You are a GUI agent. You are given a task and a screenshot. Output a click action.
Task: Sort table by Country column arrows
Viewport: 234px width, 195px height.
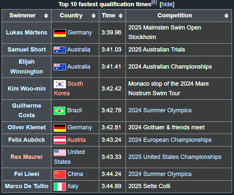(94, 16)
